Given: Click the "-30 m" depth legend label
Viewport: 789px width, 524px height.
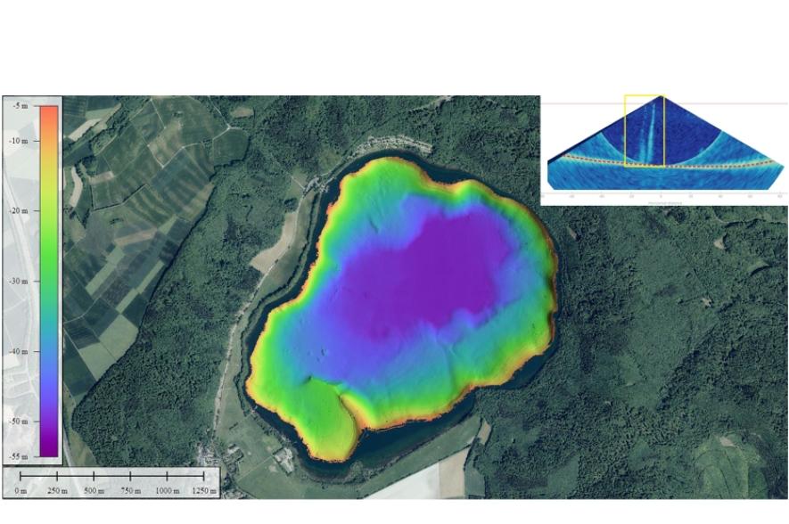Looking at the screenshot, I should [x=18, y=281].
